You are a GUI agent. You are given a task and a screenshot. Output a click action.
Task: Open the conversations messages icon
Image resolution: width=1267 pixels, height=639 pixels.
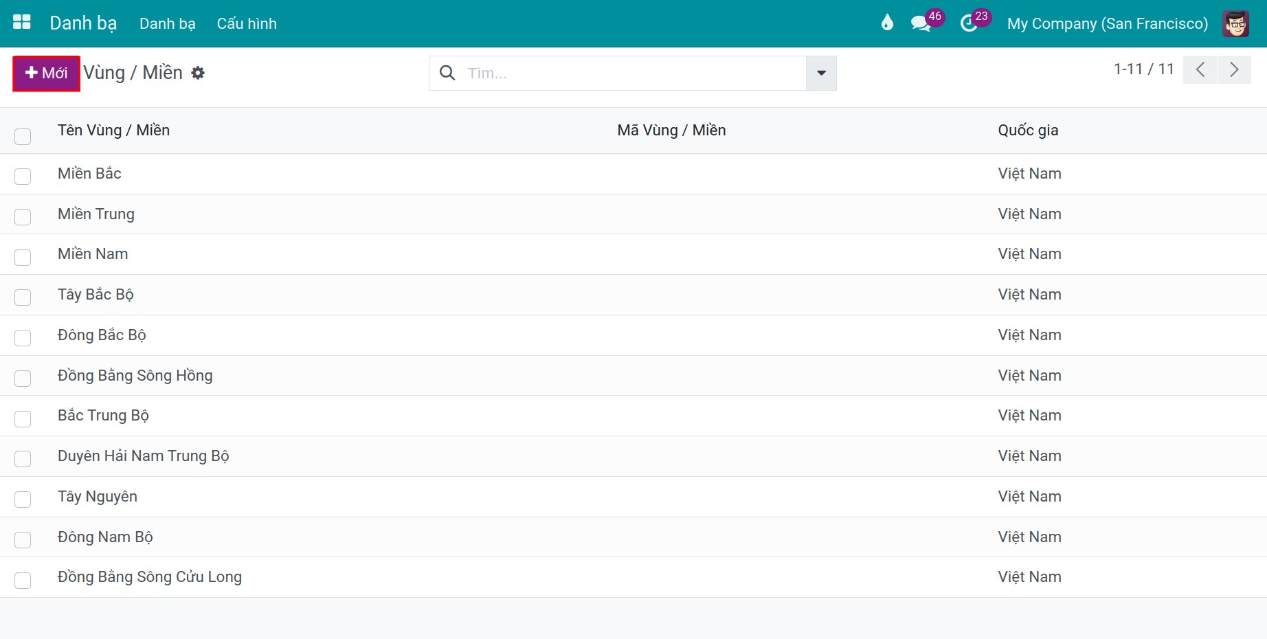tap(921, 23)
